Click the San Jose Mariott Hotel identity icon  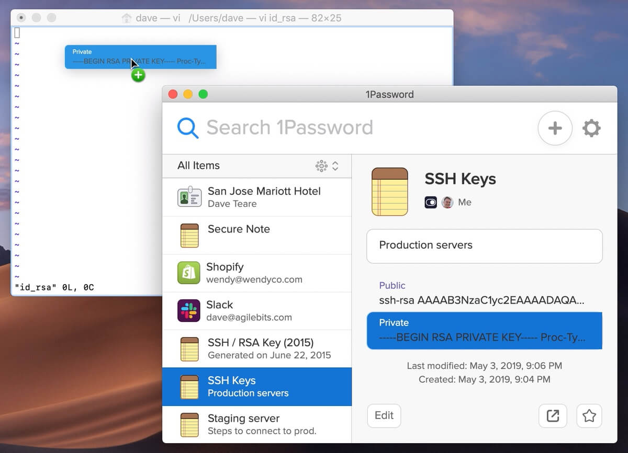(x=189, y=197)
